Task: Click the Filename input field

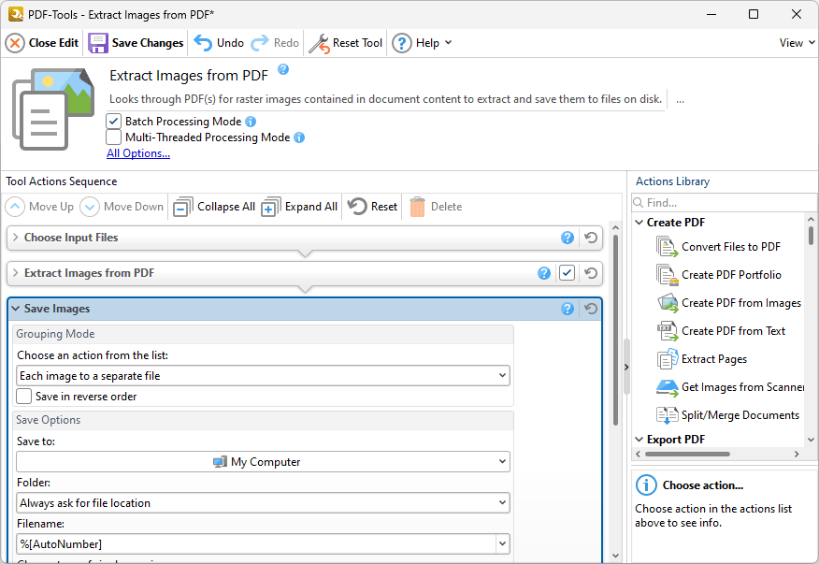Action: pos(256,544)
